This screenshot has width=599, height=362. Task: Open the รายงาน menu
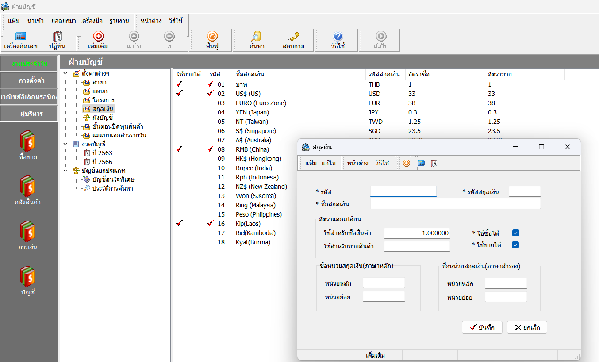[119, 21]
